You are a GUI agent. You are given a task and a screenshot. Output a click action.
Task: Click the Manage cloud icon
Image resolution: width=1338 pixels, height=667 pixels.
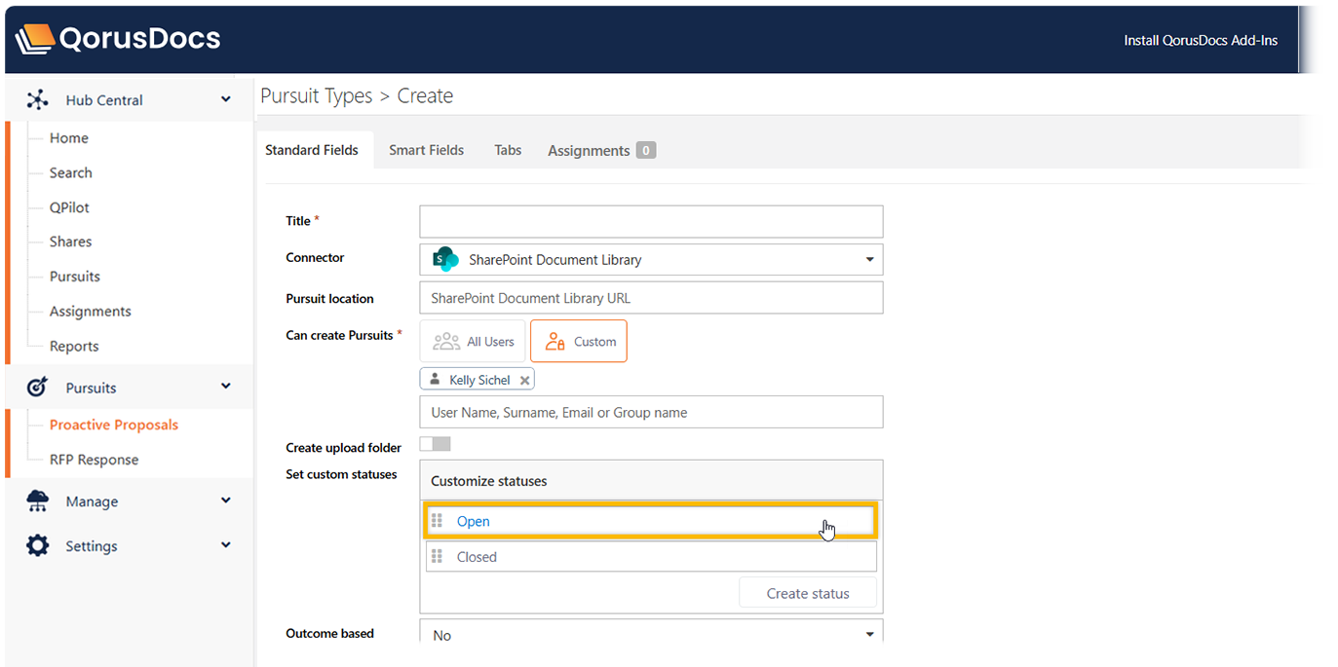(37, 501)
